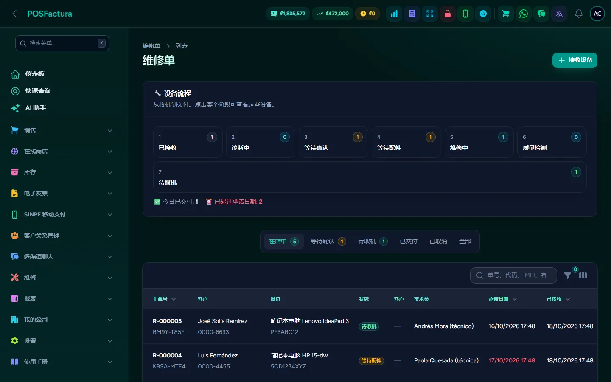Open repair order R-000005
The width and height of the screenshot is (611, 382).
click(167, 321)
